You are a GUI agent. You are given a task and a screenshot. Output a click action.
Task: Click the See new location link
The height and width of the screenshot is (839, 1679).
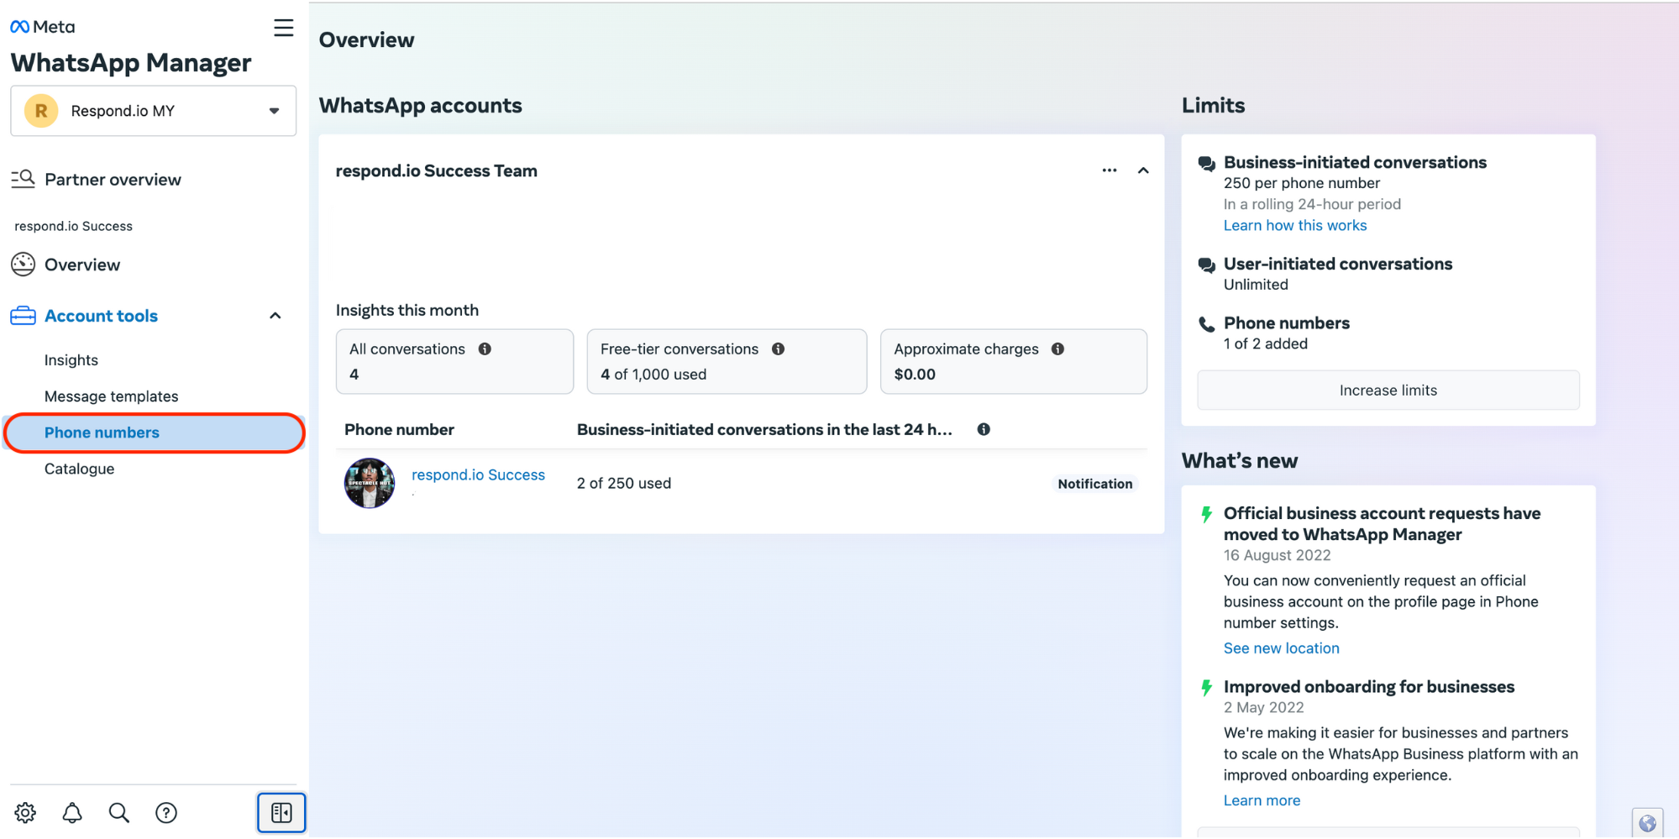pos(1281,648)
